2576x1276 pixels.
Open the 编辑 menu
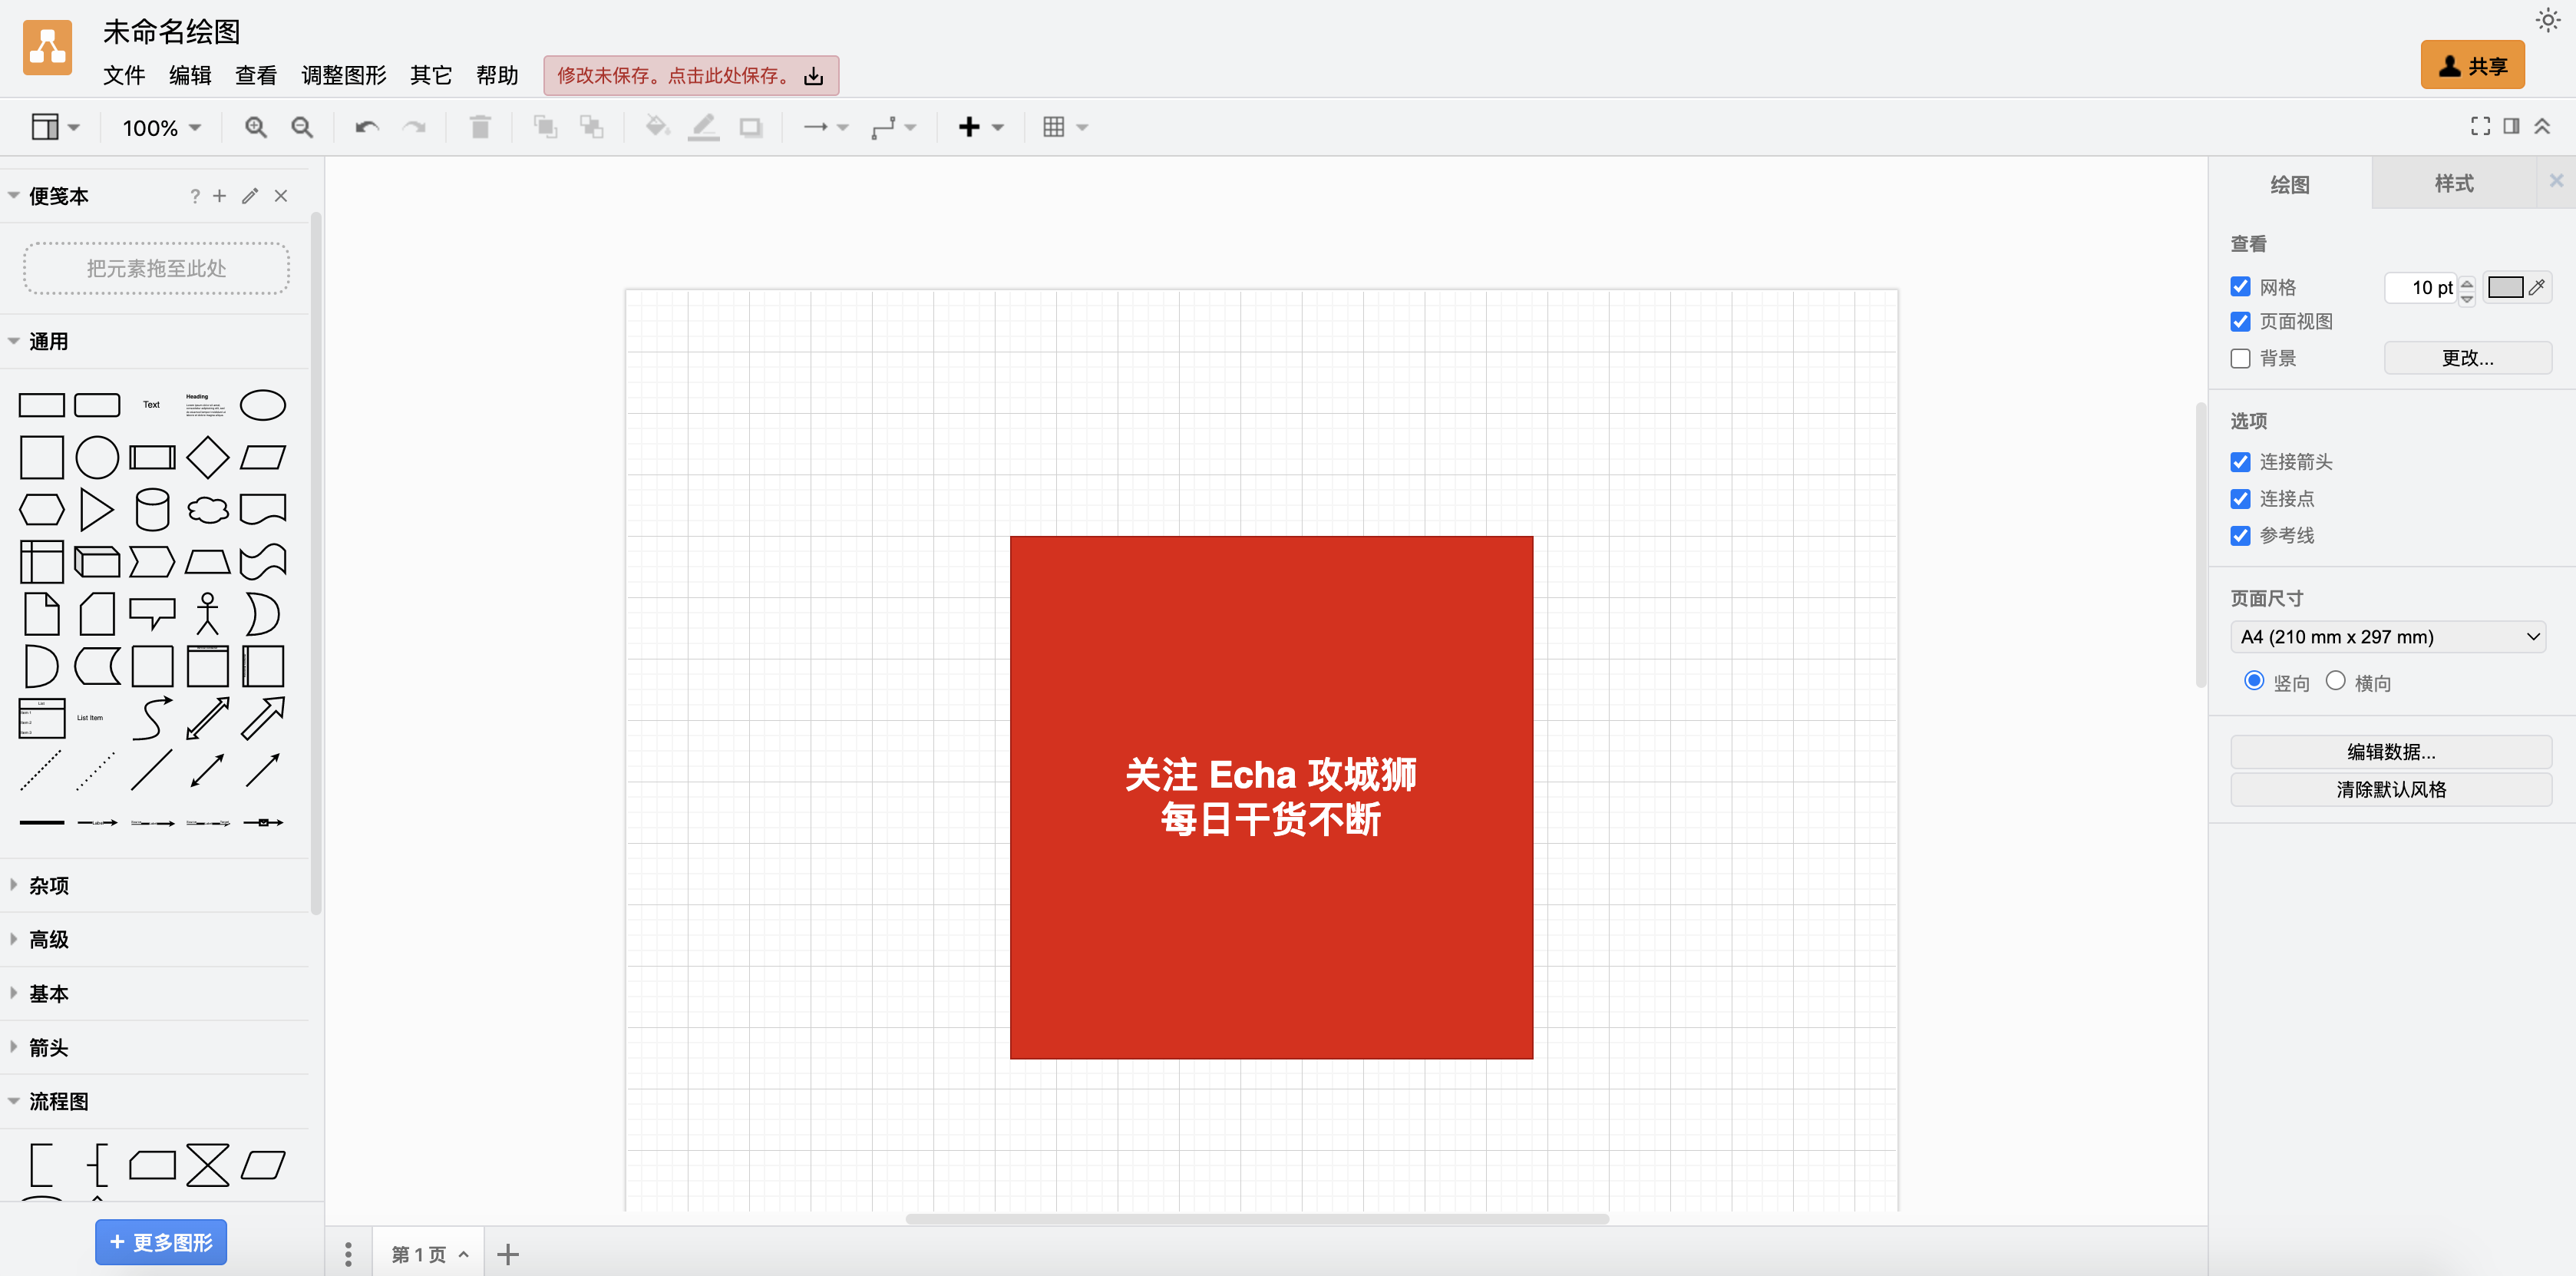190,76
